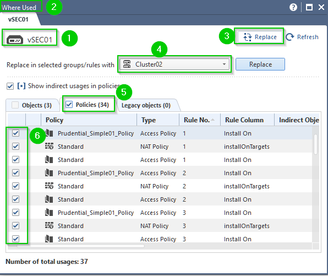Viewport: 328px width, 276px height.
Task: Click the Access Policy icon of Standard rule 1
Action: 49,160
